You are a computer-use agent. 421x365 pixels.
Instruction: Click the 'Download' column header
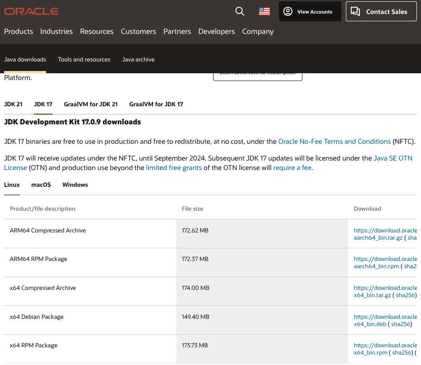pyautogui.click(x=367, y=209)
